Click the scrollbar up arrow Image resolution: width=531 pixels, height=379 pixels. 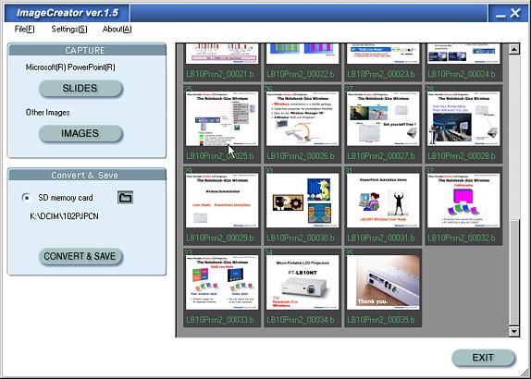click(x=514, y=49)
